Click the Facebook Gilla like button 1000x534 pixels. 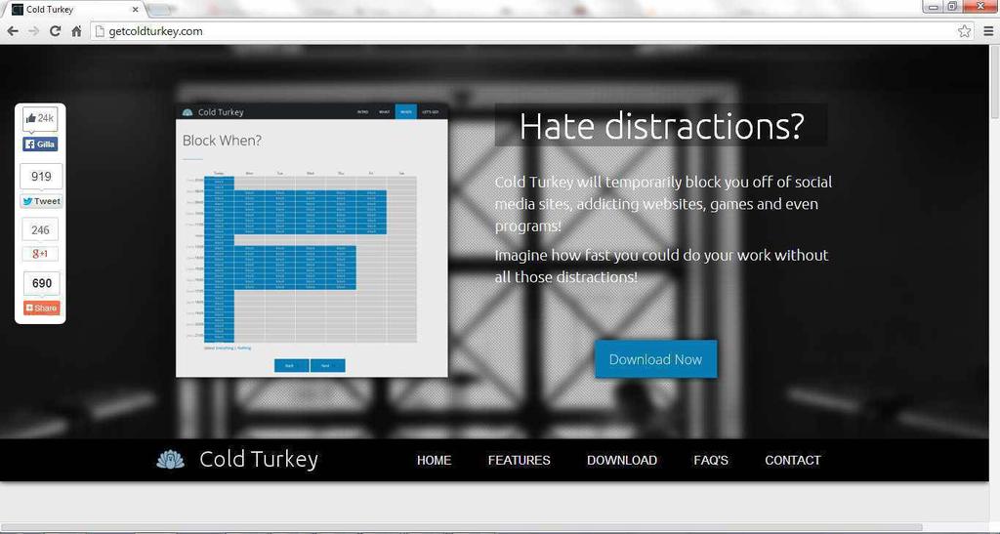(x=41, y=144)
